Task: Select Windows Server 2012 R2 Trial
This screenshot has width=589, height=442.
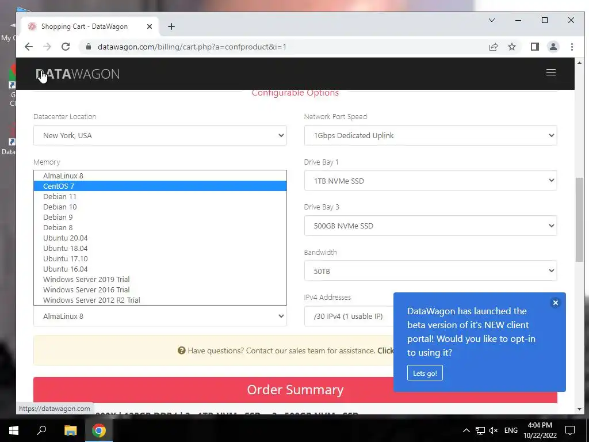Action: coord(160,300)
